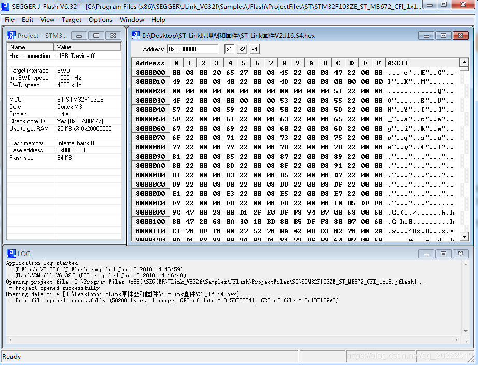Screen dimensions: 478x365
Task: Switch hex view to x1 byte width
Action: 229,49
